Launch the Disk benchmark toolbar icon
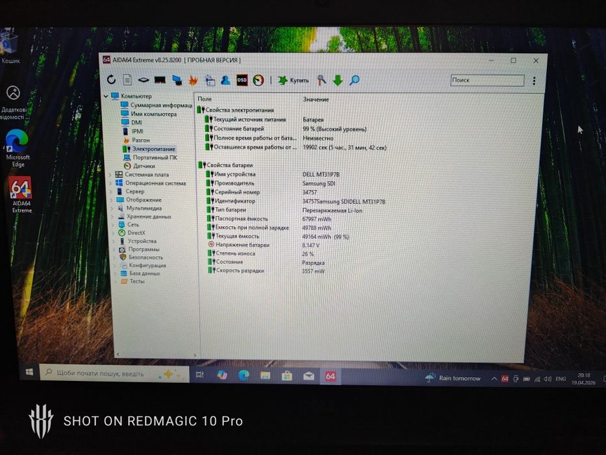The image size is (606, 455). coord(144,80)
